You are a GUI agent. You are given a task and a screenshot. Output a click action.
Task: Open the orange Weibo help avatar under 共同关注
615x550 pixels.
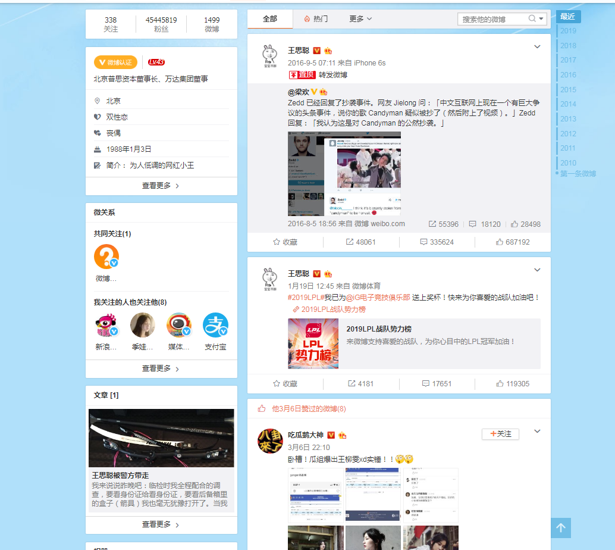pos(106,257)
